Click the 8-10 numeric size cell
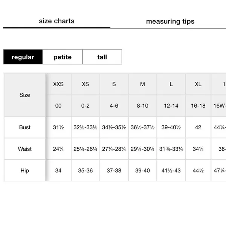The height and width of the screenshot is (226, 226). pos(142,106)
